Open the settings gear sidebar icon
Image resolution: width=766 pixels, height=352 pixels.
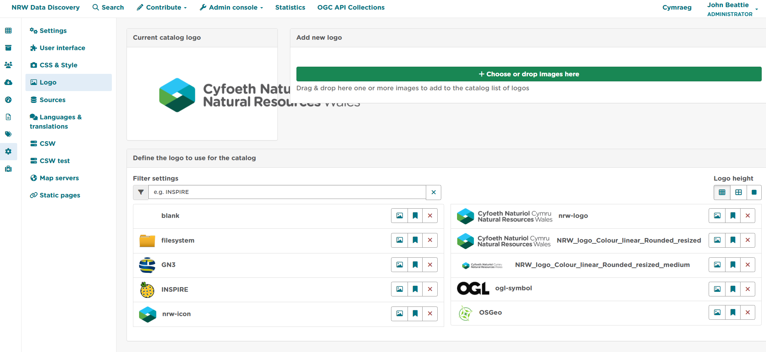8,151
